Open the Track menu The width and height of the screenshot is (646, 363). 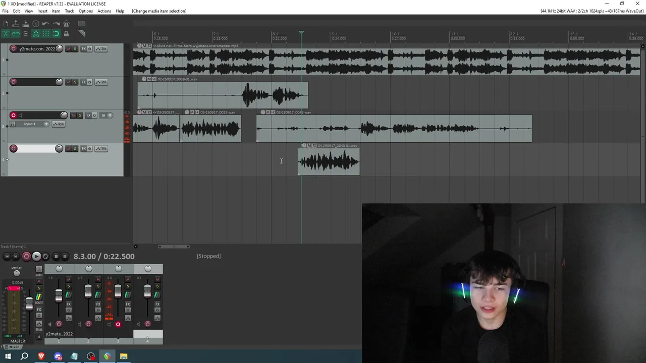coord(69,11)
